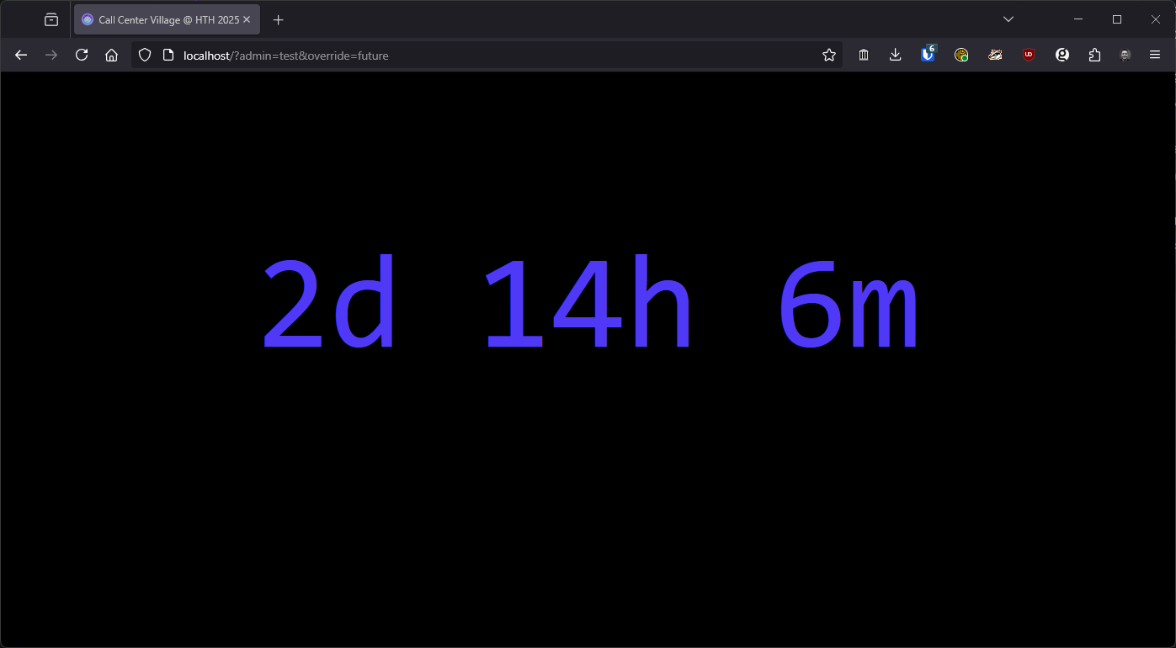Close the Call Center Village tab
The image size is (1176, 648).
[x=247, y=19]
